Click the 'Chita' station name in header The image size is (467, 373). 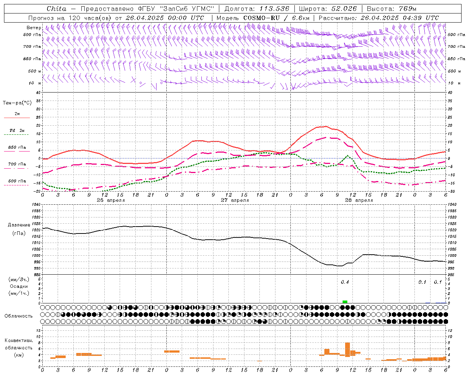tap(57, 9)
